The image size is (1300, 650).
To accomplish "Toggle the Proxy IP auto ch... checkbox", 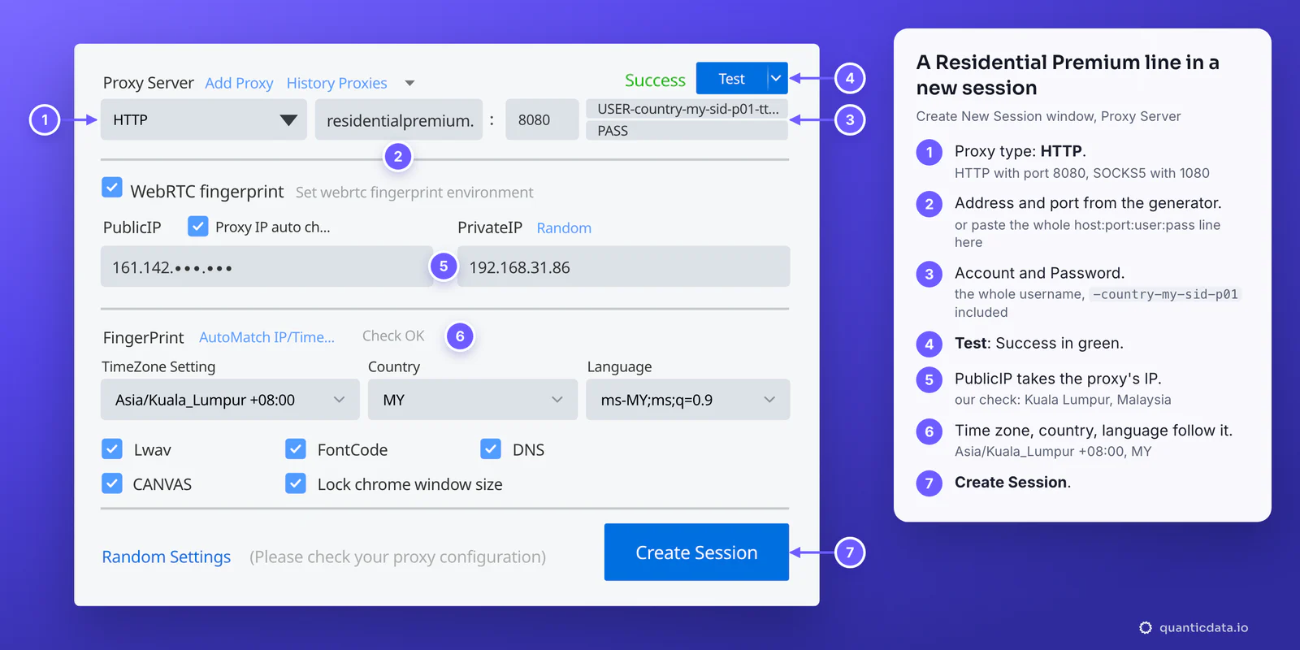I will [198, 226].
